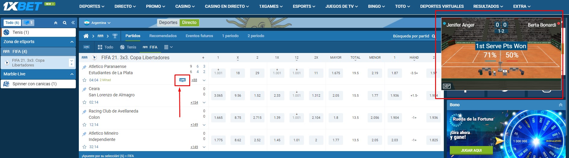
Task: Open the DIRECTO menu
Action: [x=125, y=6]
